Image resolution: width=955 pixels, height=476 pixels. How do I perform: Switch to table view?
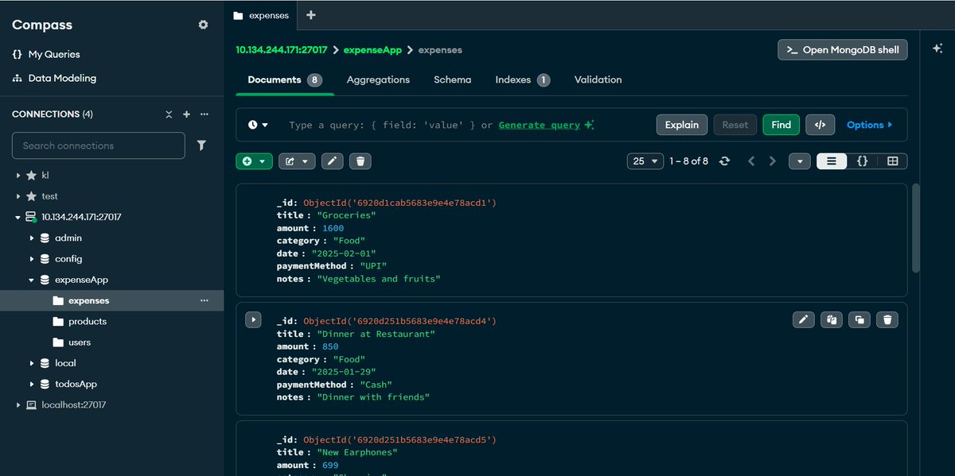(x=892, y=161)
